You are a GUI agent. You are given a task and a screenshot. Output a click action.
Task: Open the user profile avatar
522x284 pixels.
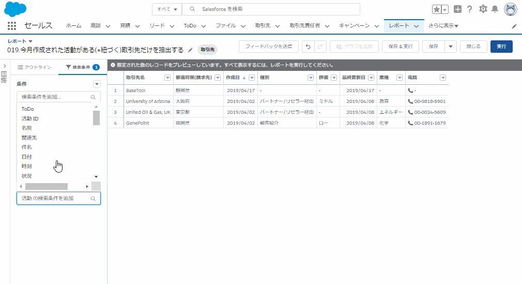[510, 9]
